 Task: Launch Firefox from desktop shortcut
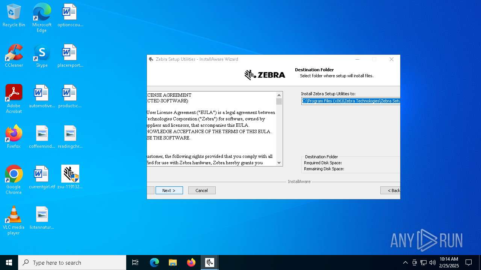[x=14, y=137]
